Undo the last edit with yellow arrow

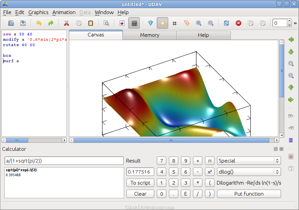tap(39, 23)
